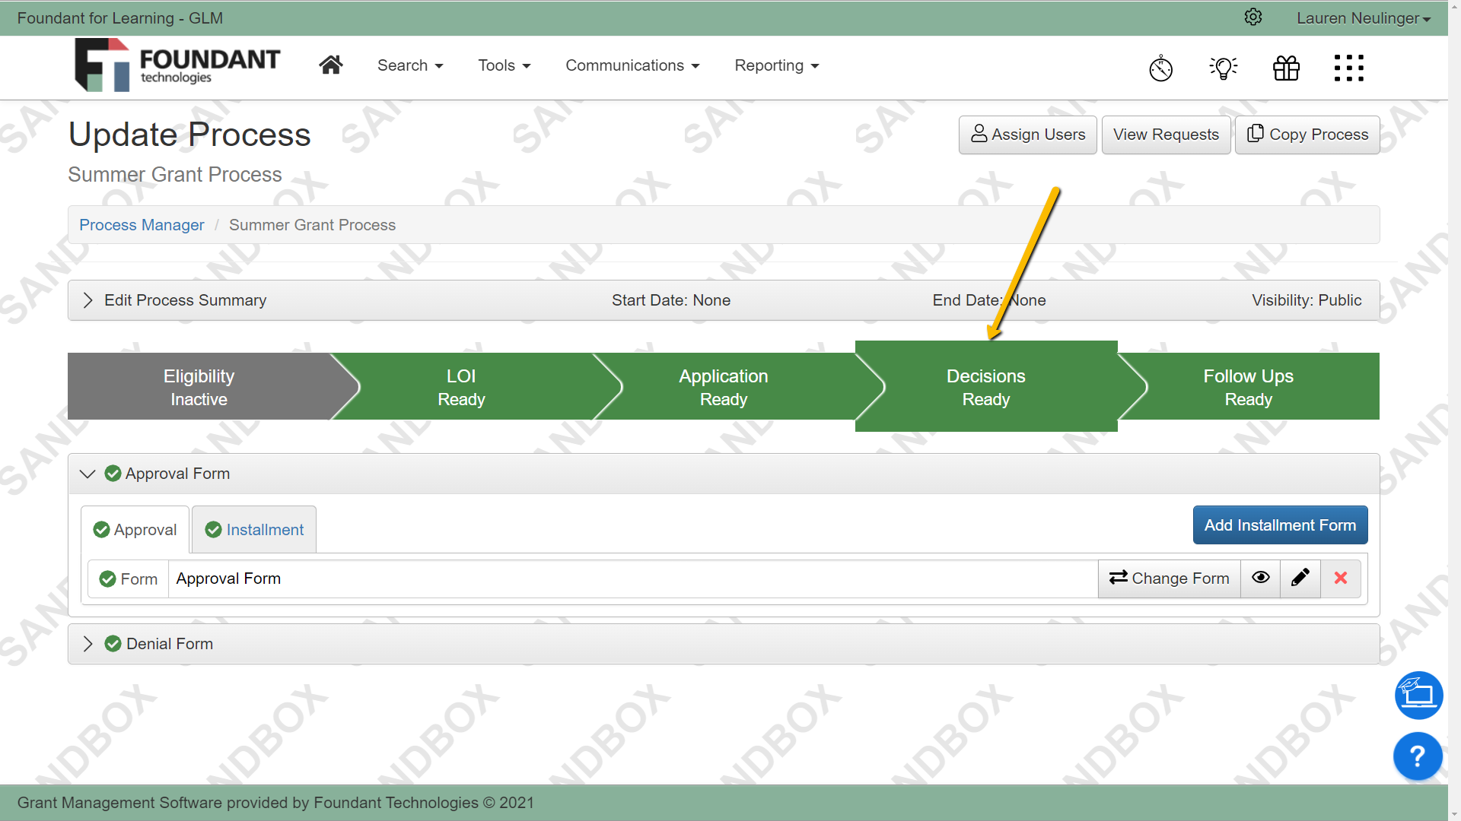Screen dimensions: 1461x821
Task: Click the lightbulb ideas icon
Action: tap(1224, 68)
